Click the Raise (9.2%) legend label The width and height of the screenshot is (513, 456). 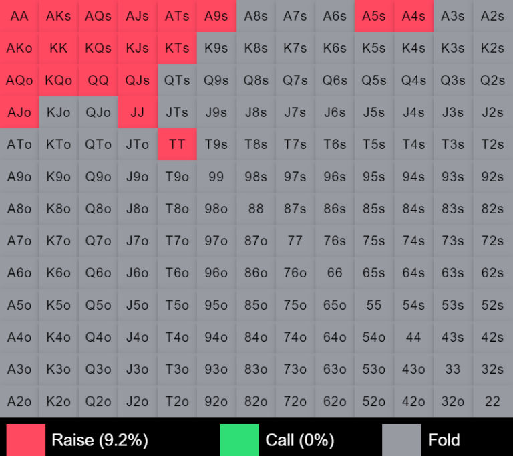pyautogui.click(x=100, y=440)
